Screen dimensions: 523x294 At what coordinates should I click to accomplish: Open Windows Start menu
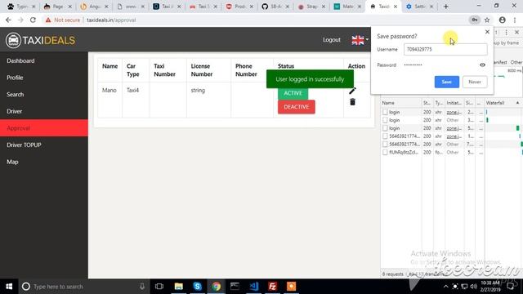pos(9,287)
